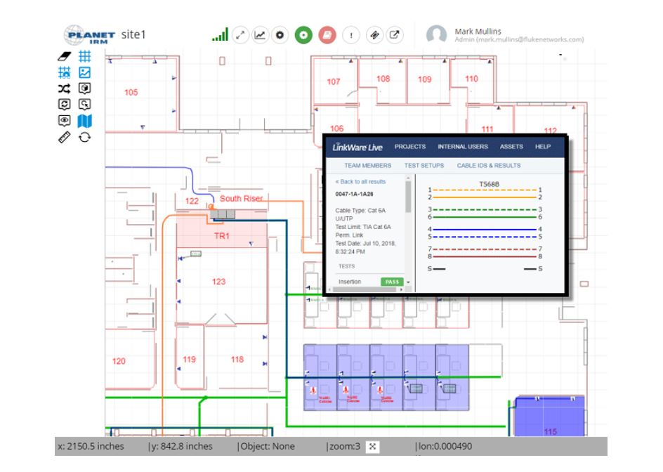The height and width of the screenshot is (472, 663).
Task: Open settings with the gear icon
Action: coord(282,33)
